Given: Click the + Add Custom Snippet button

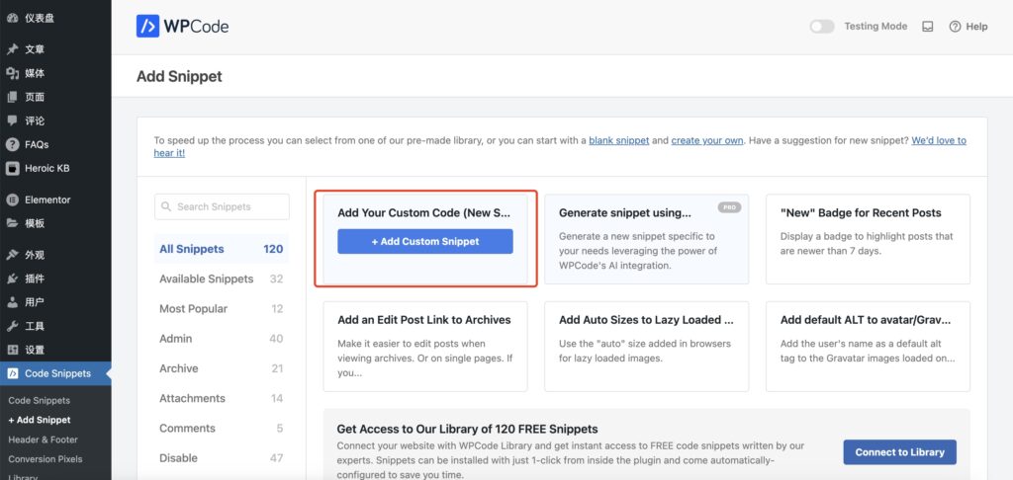Looking at the screenshot, I should click(x=425, y=241).
